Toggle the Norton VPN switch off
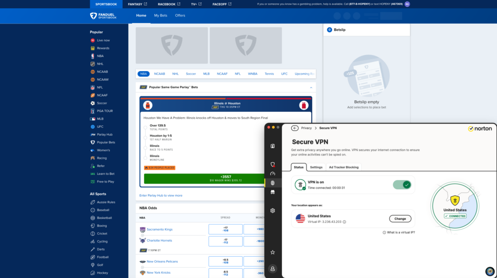This screenshot has width=497, height=278. click(402, 185)
